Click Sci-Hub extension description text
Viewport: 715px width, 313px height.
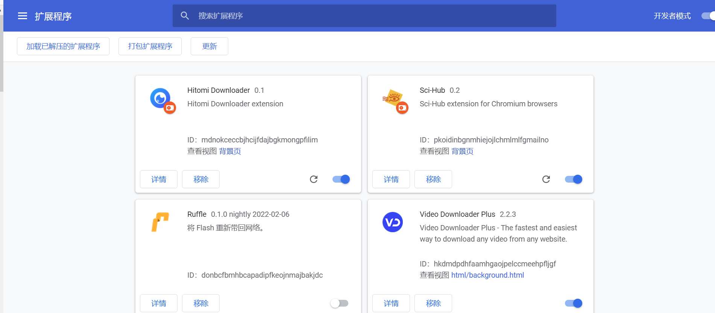pyautogui.click(x=489, y=104)
